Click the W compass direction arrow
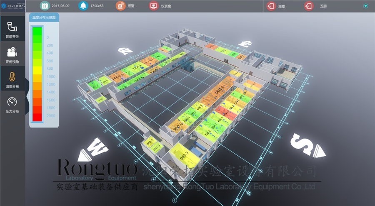Screen dimensions: 375x206 [92, 150]
